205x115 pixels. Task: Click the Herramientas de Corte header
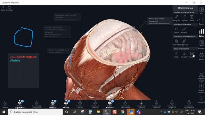[182, 25]
